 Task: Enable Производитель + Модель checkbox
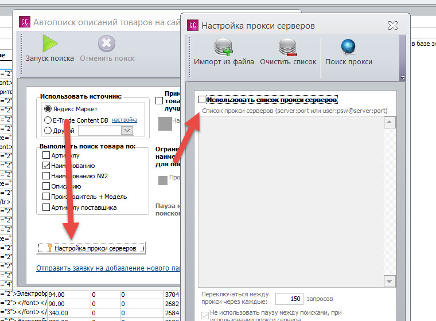click(x=46, y=197)
